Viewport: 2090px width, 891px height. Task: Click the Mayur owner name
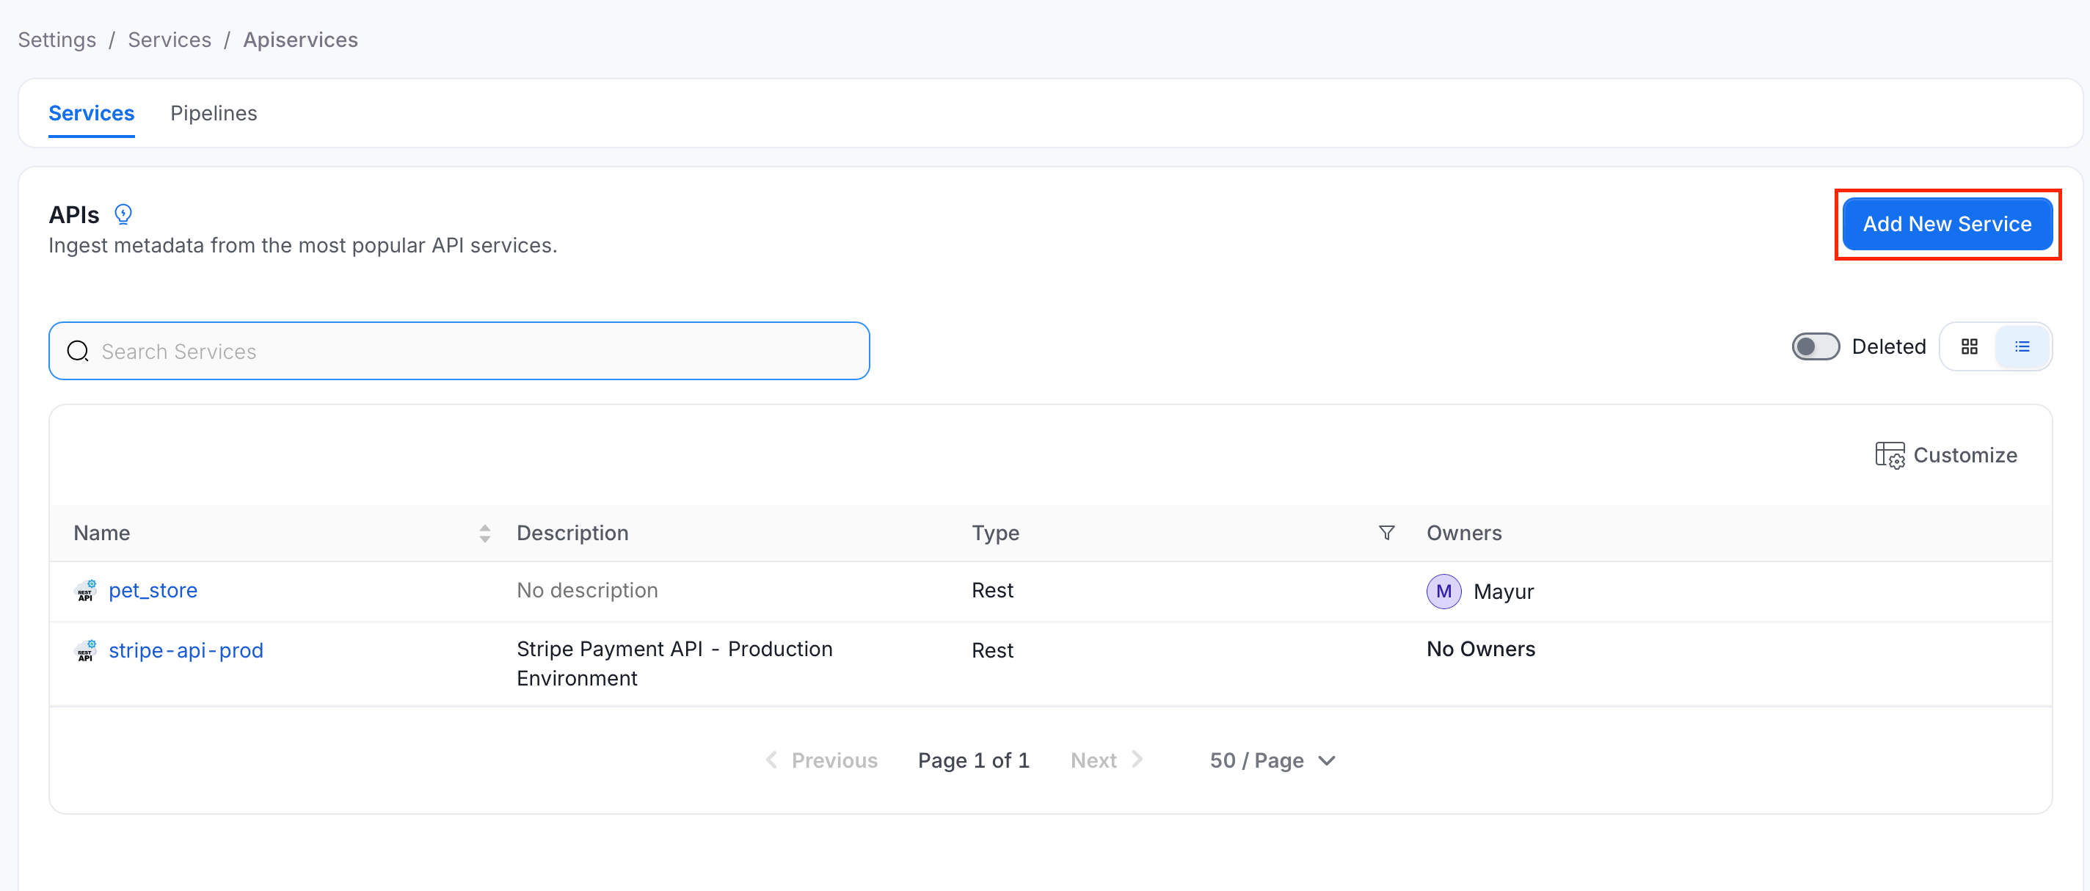click(x=1503, y=592)
